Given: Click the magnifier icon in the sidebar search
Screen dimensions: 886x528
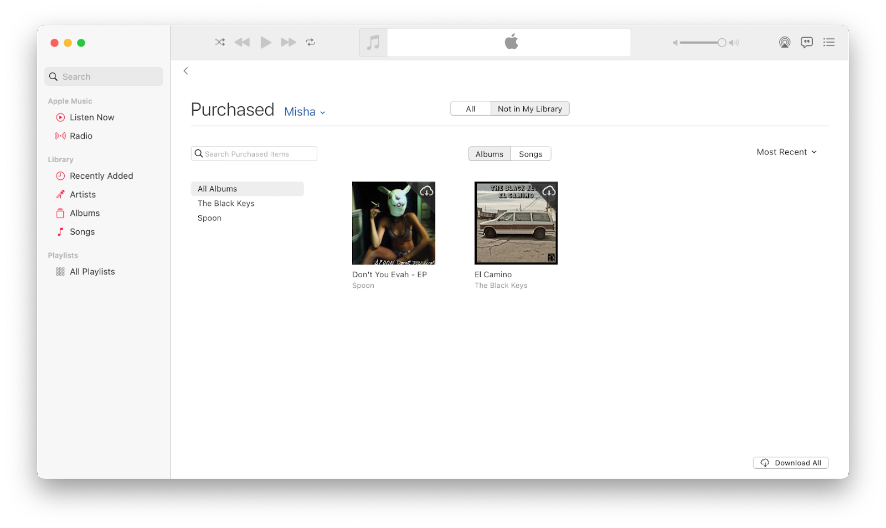Looking at the screenshot, I should pyautogui.click(x=53, y=77).
